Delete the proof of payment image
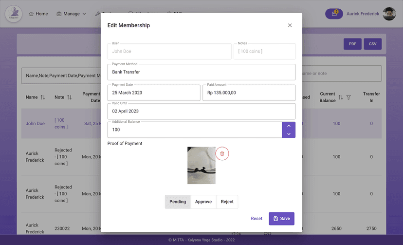Image resolution: width=403 pixels, height=245 pixels. (222, 153)
